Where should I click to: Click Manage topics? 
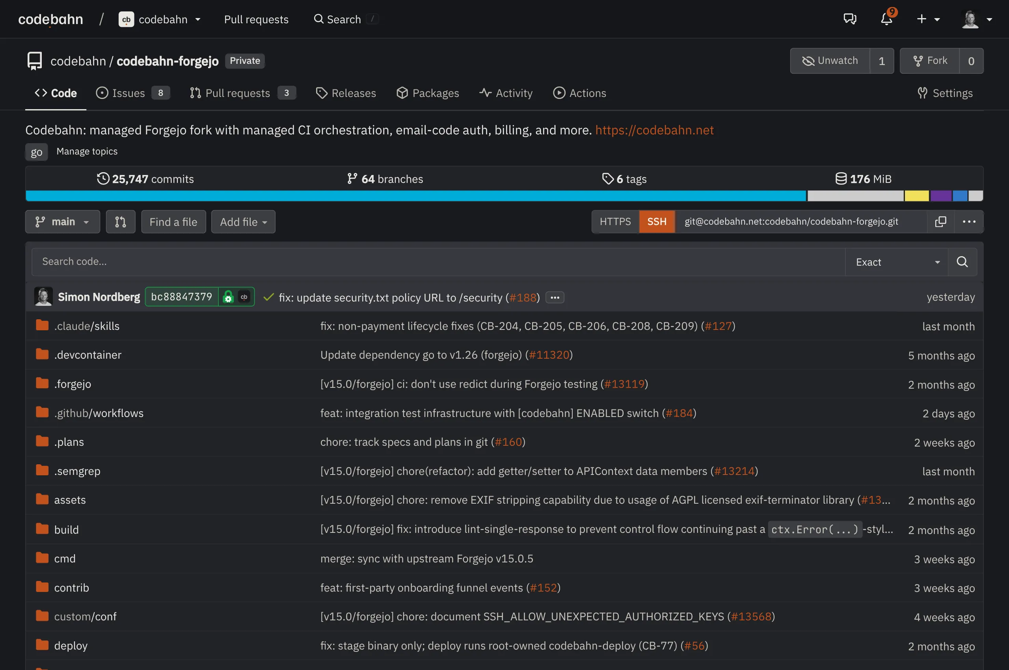point(87,151)
